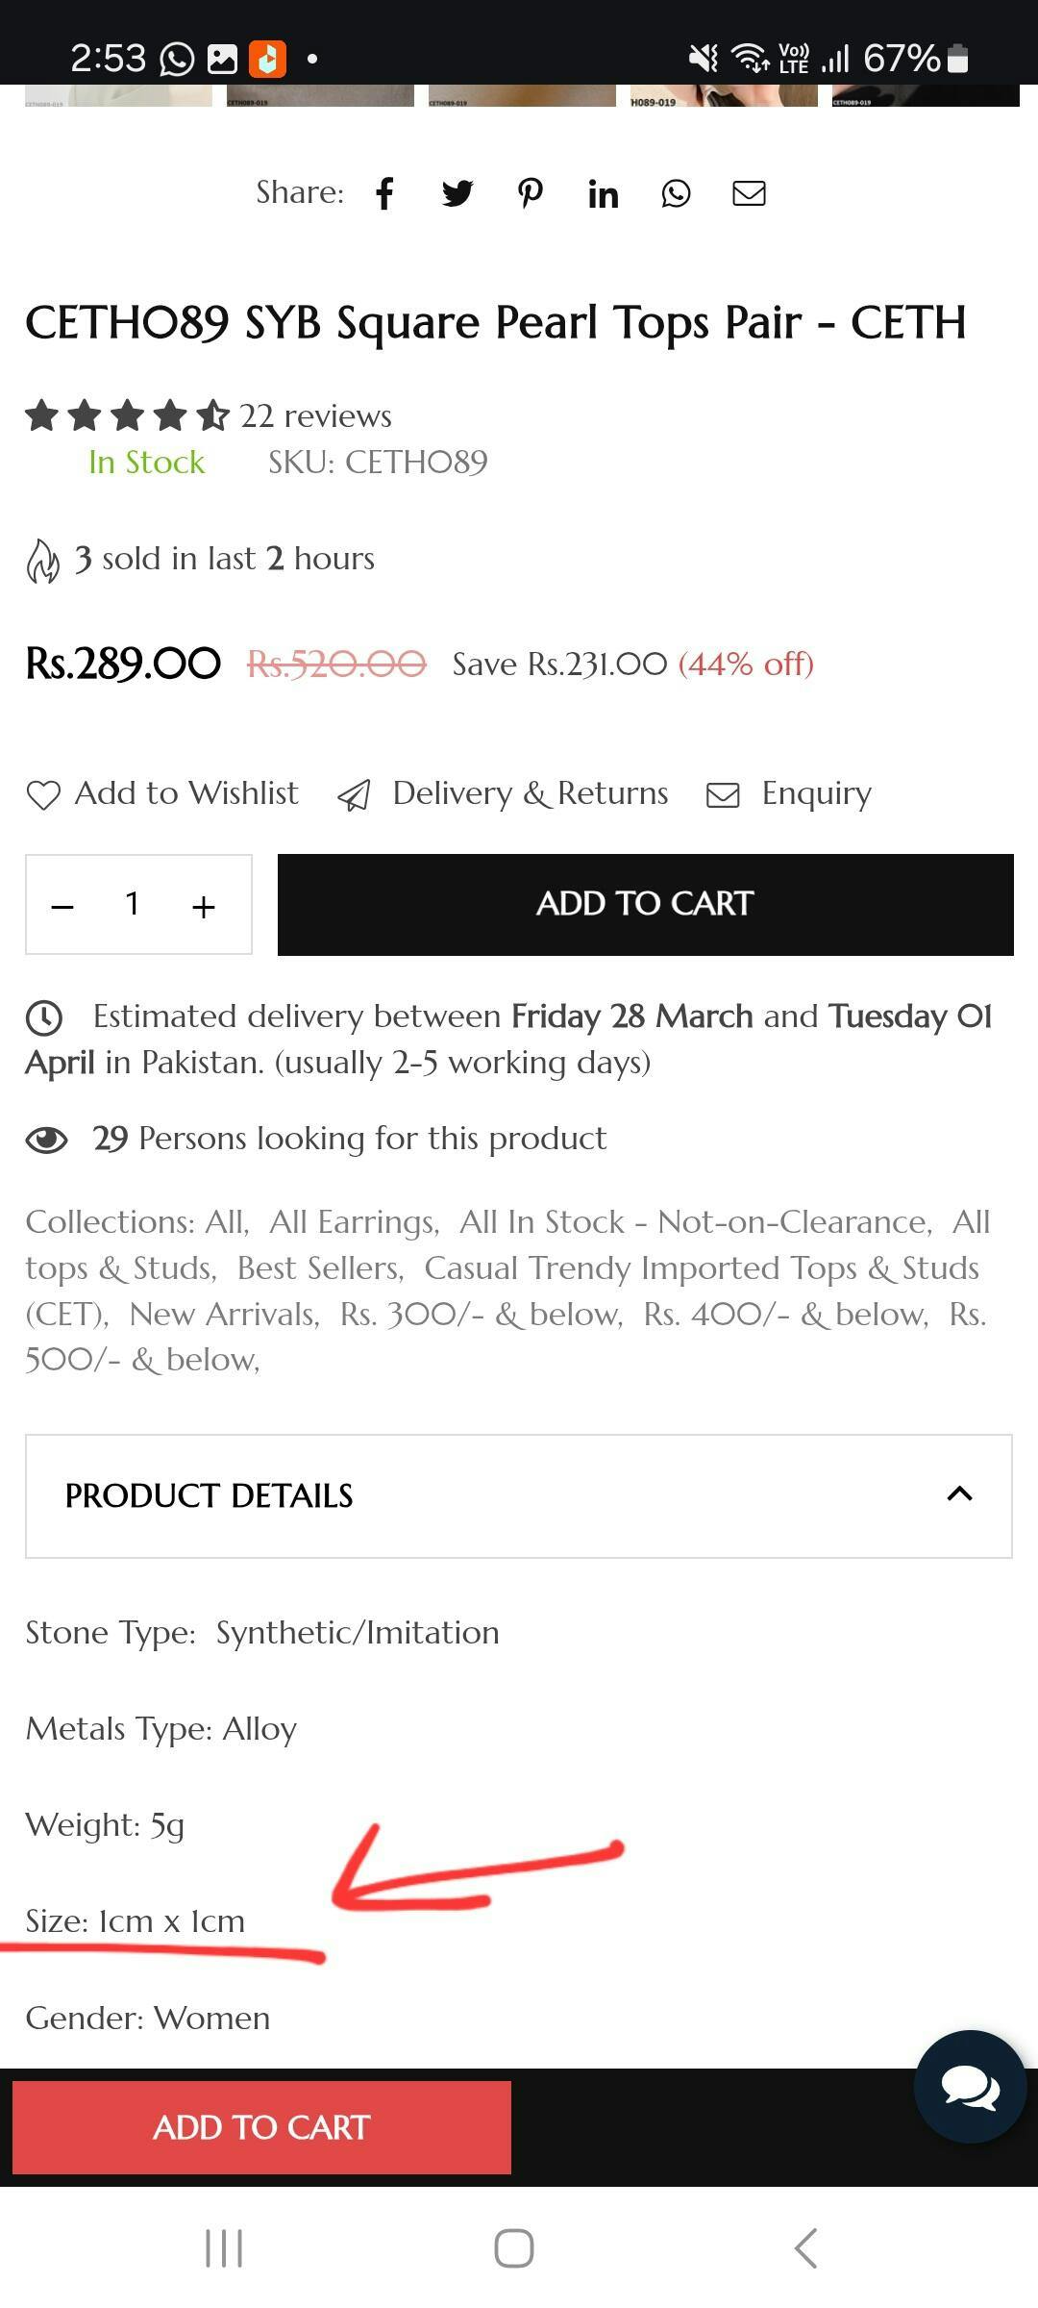Tap red sticky Add to Cart button

261,2127
